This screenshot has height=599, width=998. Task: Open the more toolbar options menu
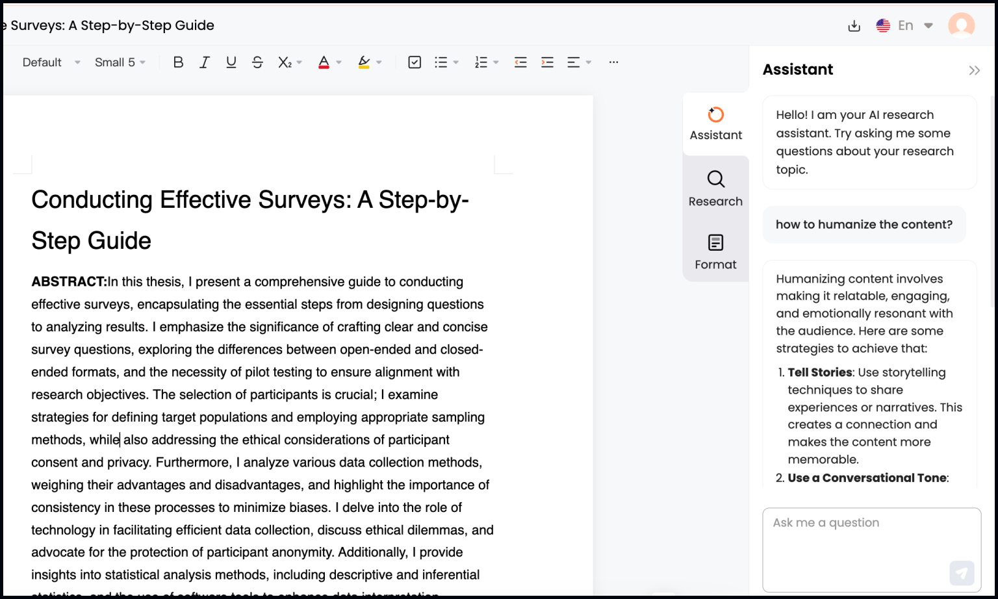tap(613, 62)
